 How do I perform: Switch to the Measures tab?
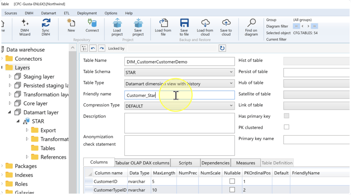pyautogui.click(x=246, y=163)
